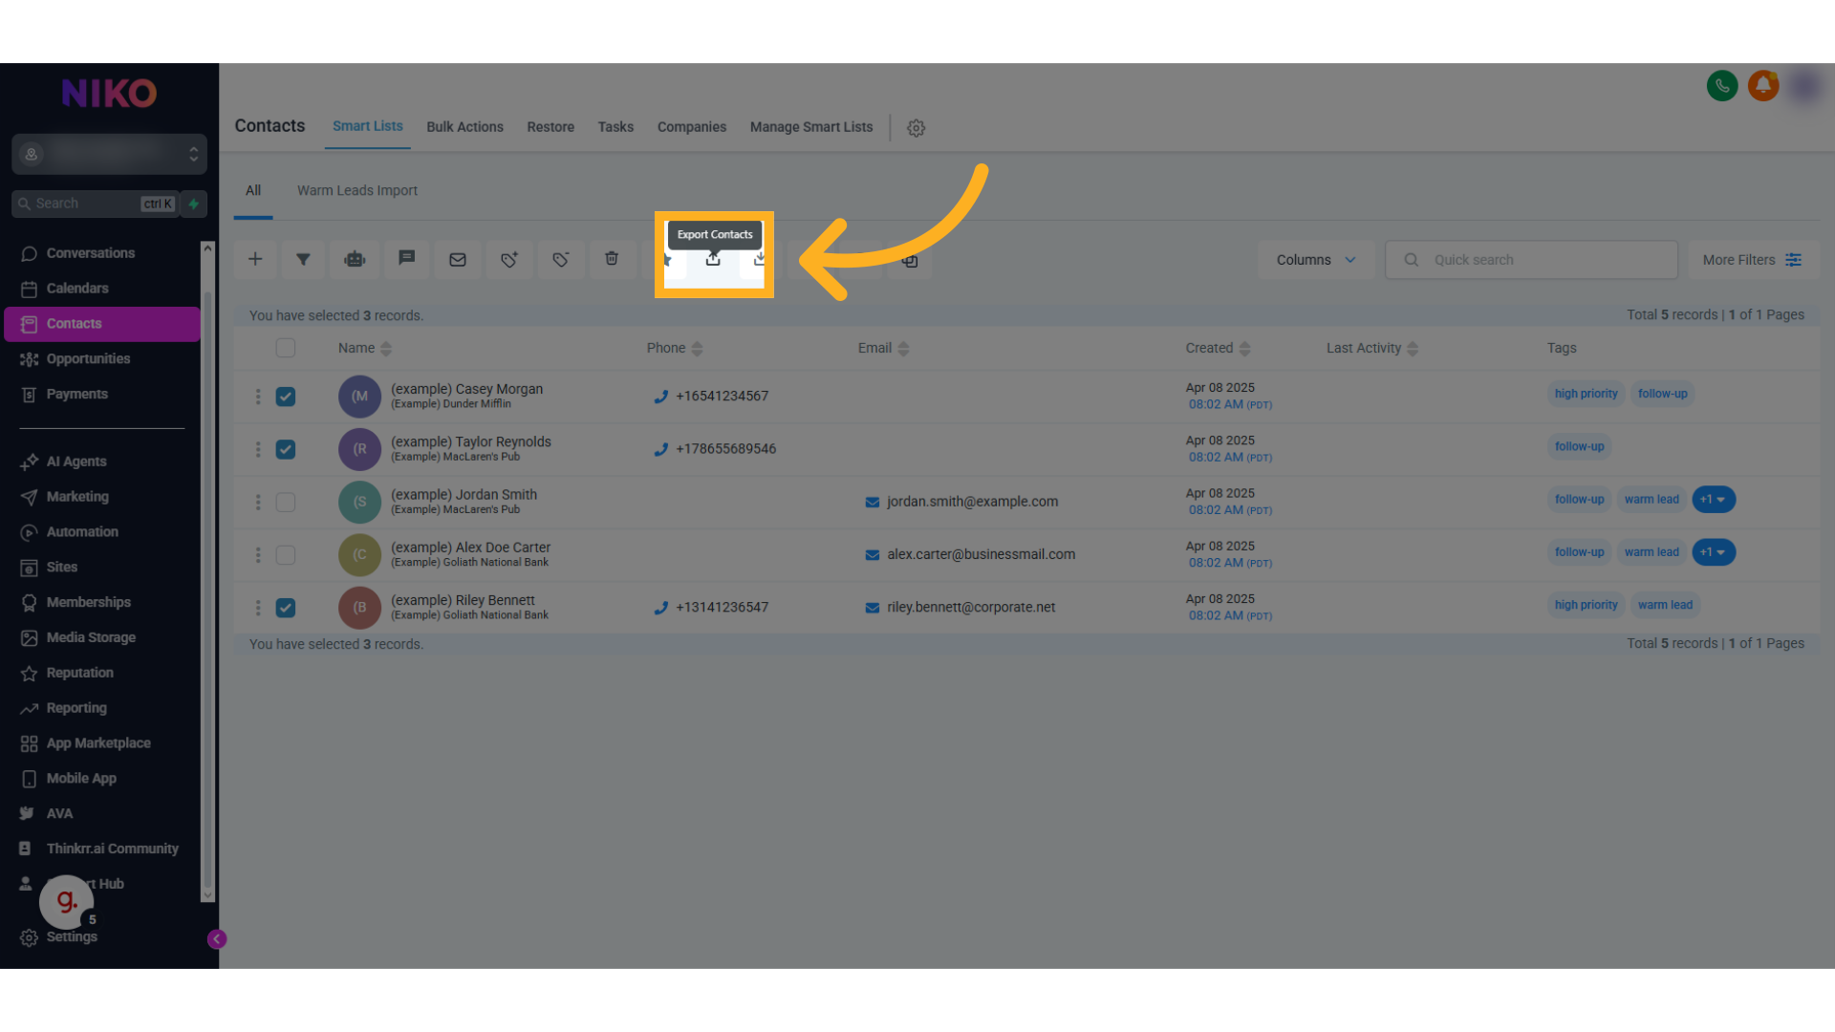Click the Export Contacts icon
Screen dimensions: 1835x1032
pos(713,259)
